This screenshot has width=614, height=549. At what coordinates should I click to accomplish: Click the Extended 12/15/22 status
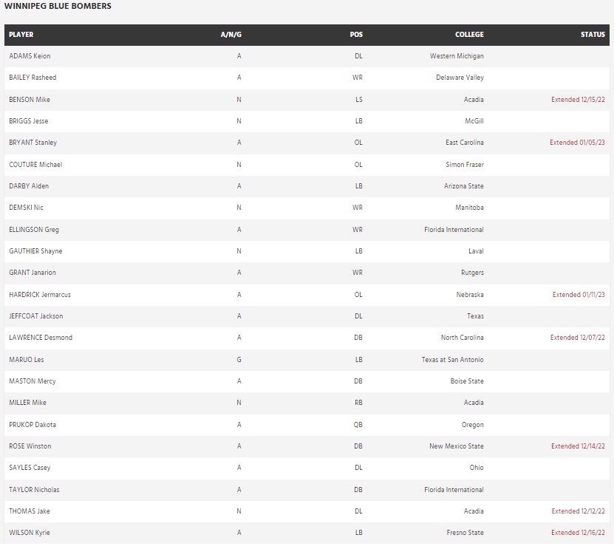(x=578, y=99)
